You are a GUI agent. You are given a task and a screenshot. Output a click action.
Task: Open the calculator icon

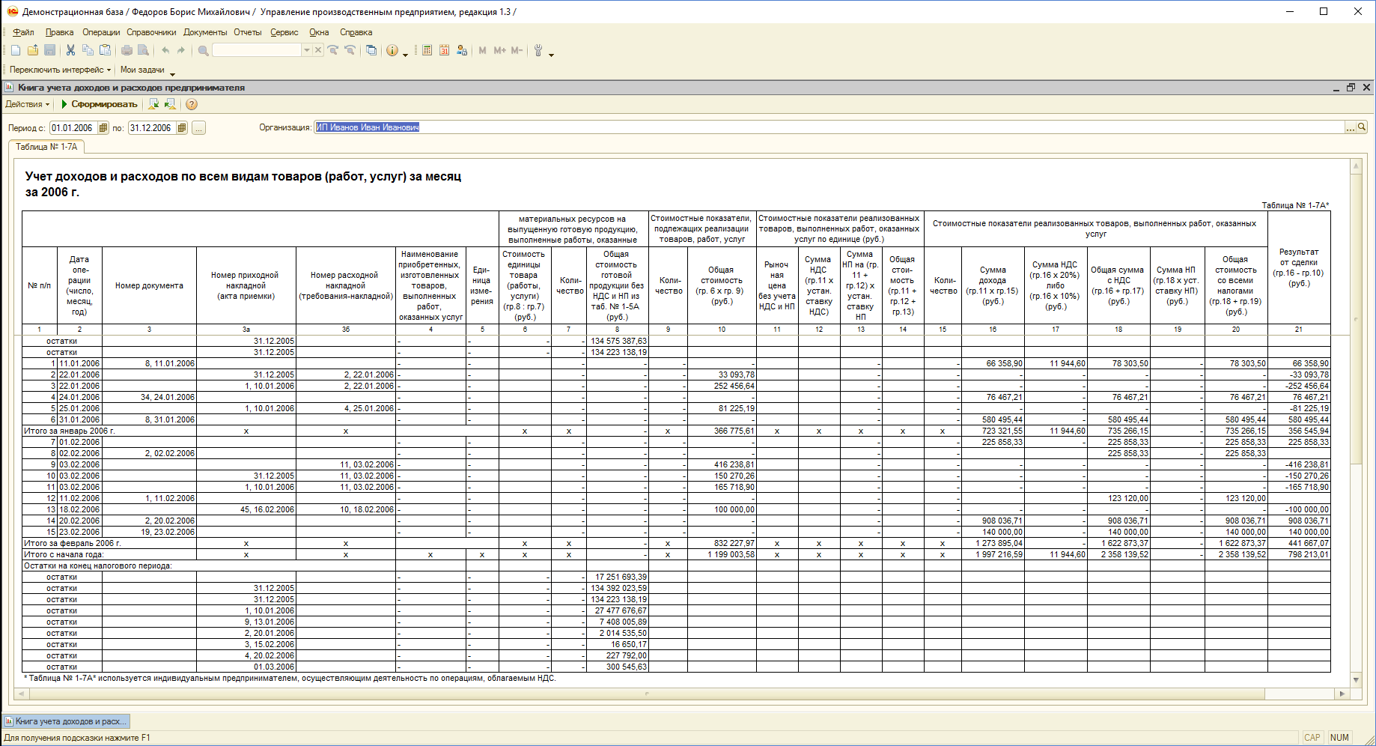[x=427, y=50]
